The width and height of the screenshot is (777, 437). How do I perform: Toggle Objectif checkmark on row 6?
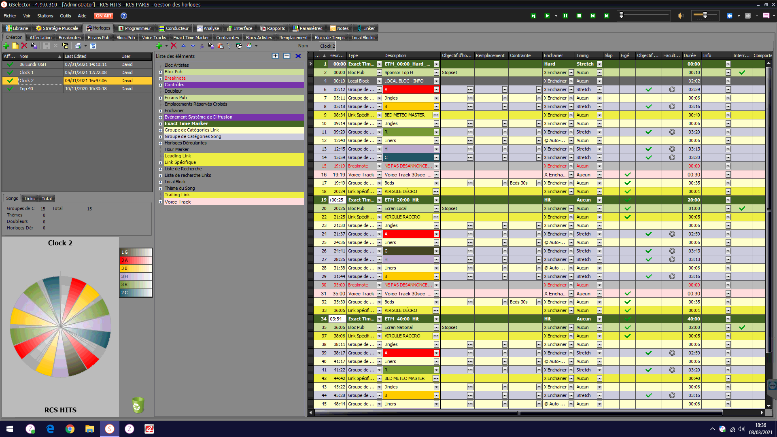[648, 89]
